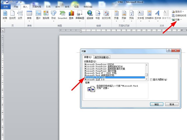Switch to the Page Layout (页面布局) tab
187x140 pixels.
37,7
